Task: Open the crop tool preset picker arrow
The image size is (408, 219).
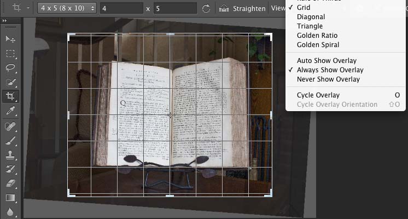Action: click(x=27, y=8)
